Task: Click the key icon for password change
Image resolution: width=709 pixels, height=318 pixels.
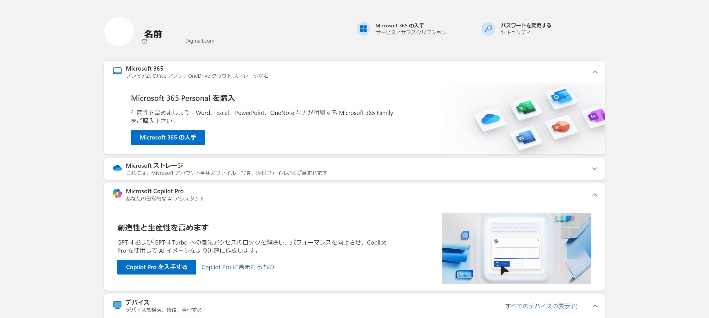Action: pos(488,29)
